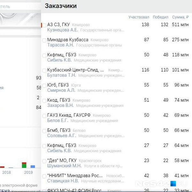The height and width of the screenshot is (192, 192).
Task: Visit the Белов Е.Г. link
Action: tap(58, 121)
